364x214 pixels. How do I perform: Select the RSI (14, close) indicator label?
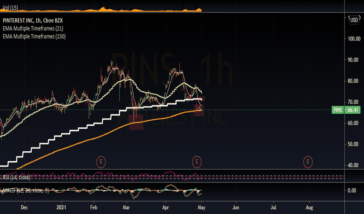pyautogui.click(x=16, y=177)
